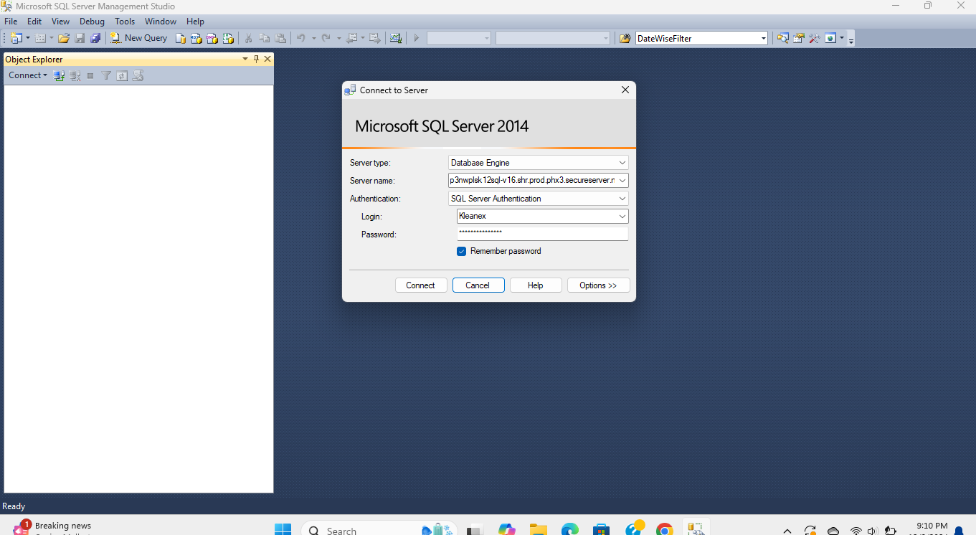The image size is (976, 535).
Task: Open the Debug menu
Action: point(92,22)
